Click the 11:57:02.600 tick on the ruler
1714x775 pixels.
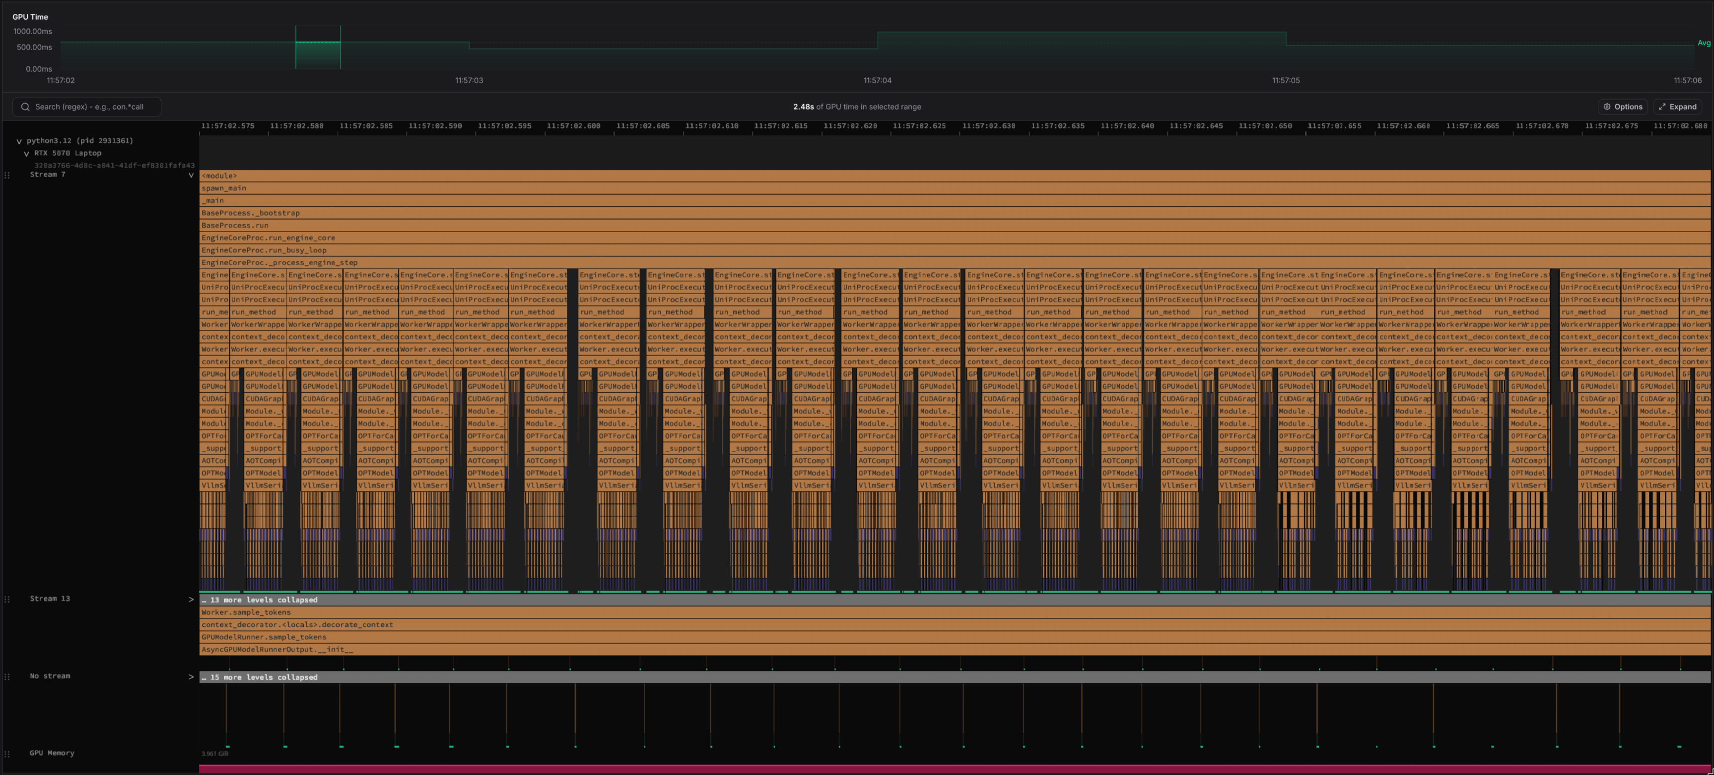573,126
